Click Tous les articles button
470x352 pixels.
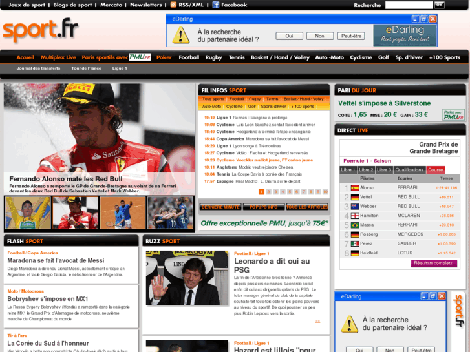(x=307, y=207)
